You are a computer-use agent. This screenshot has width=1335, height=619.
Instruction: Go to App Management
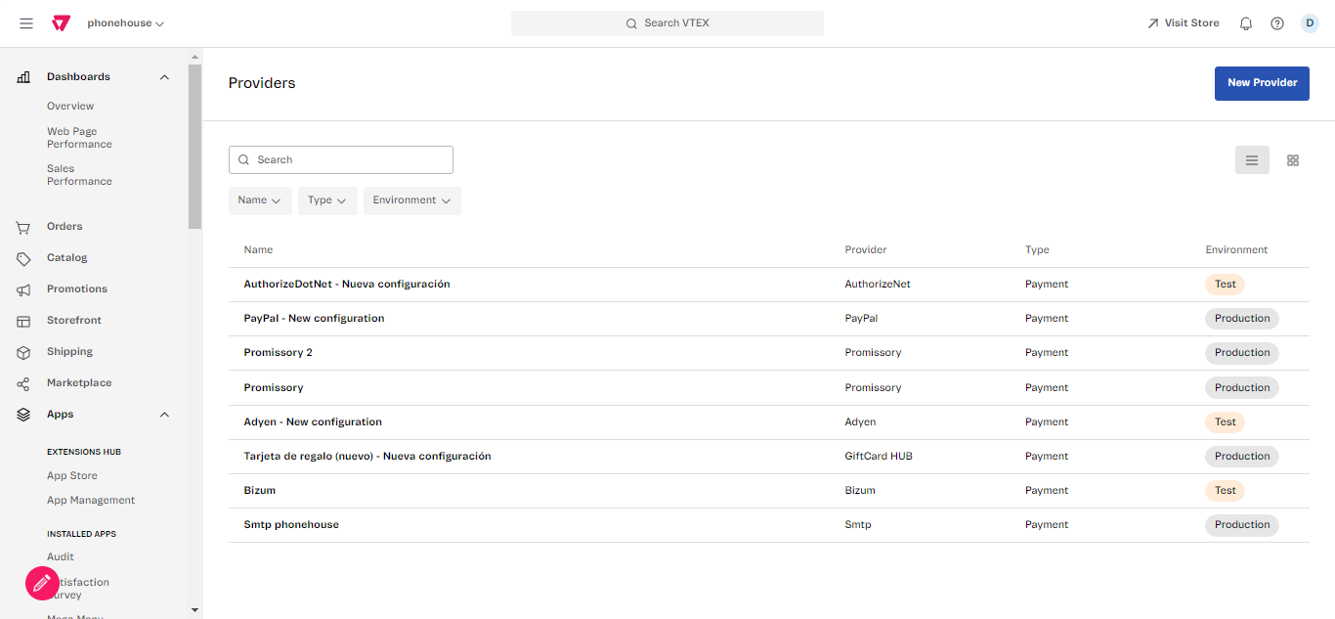pyautogui.click(x=91, y=501)
